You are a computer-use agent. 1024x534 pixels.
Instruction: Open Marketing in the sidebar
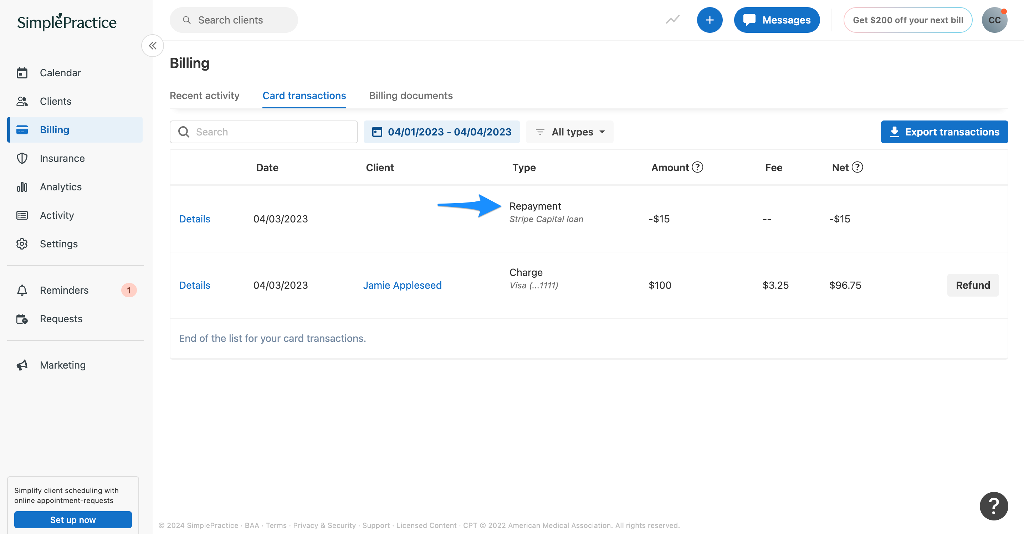(x=75, y=365)
